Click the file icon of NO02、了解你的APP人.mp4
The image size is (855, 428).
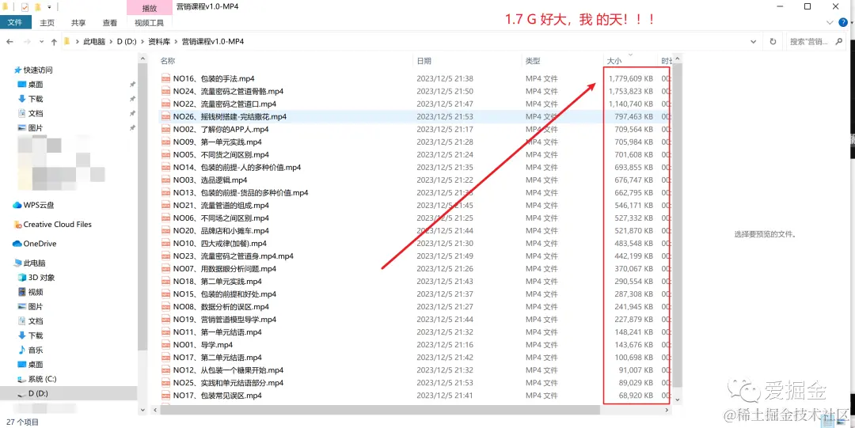165,129
